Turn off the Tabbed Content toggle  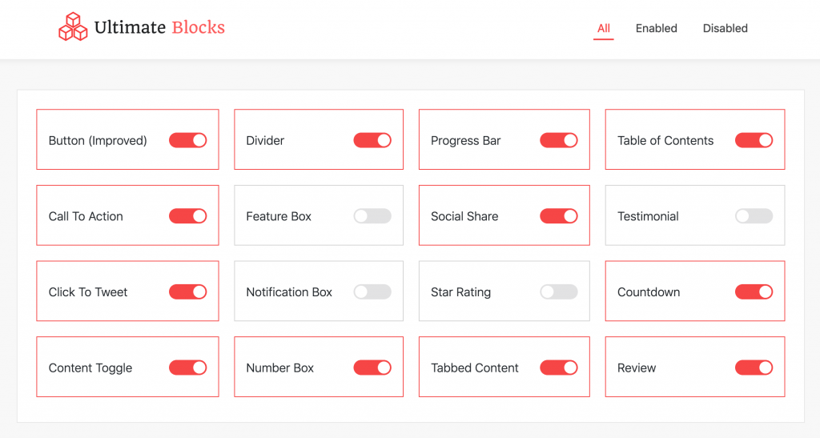pos(558,368)
